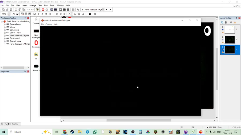
Task: Click the Center frame toolbar icon
Action: point(69,14)
